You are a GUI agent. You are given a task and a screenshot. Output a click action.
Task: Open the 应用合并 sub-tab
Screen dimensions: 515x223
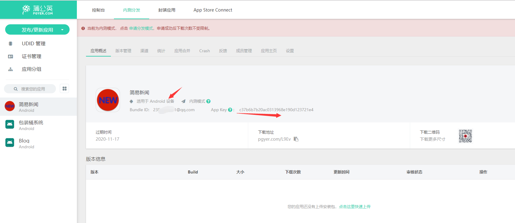(182, 51)
